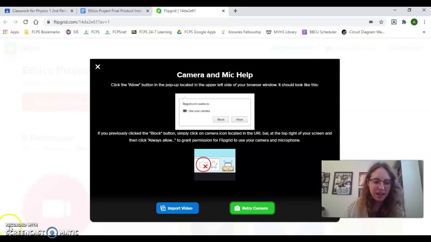Close the Flipgrid tab

(223, 11)
